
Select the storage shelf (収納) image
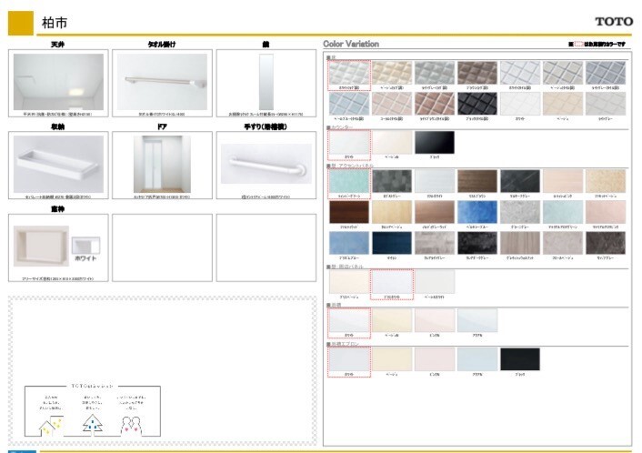(x=58, y=163)
